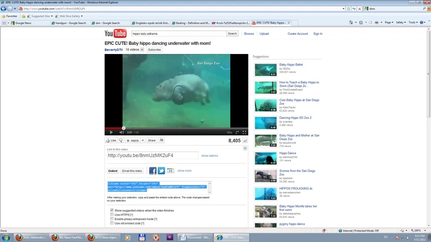
Task: Click the YouTube logo
Action: (x=116, y=33)
